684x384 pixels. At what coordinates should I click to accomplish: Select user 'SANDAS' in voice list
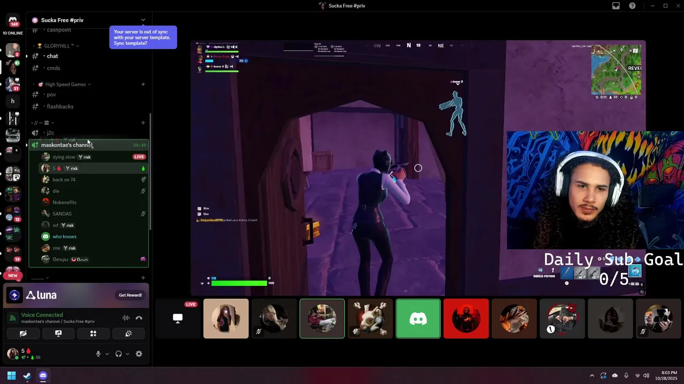pyautogui.click(x=94, y=214)
